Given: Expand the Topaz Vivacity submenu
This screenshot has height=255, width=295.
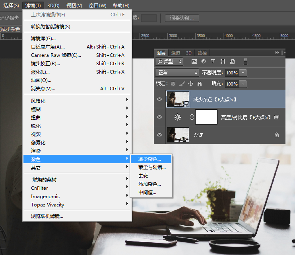Looking at the screenshot, I should tap(77, 204).
